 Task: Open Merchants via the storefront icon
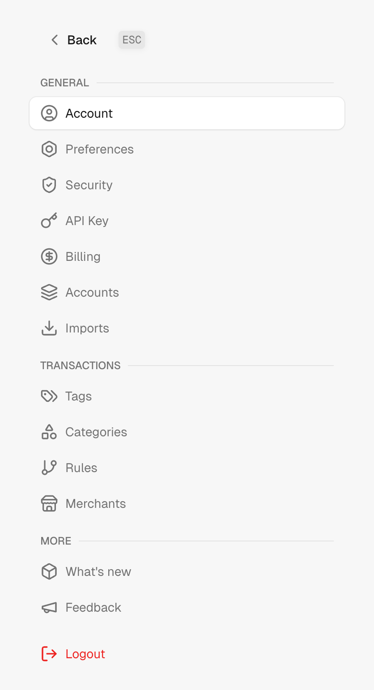(x=49, y=503)
